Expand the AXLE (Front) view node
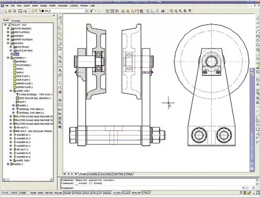 click(x=11, y=47)
